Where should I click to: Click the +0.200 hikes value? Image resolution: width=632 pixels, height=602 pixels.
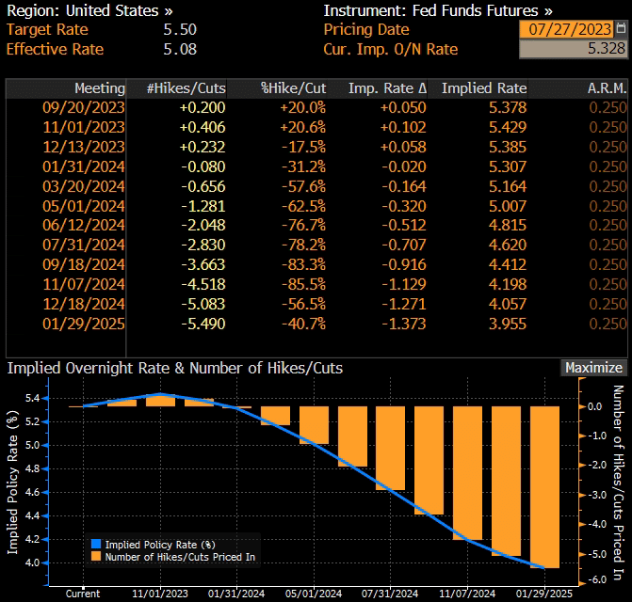[x=203, y=108]
